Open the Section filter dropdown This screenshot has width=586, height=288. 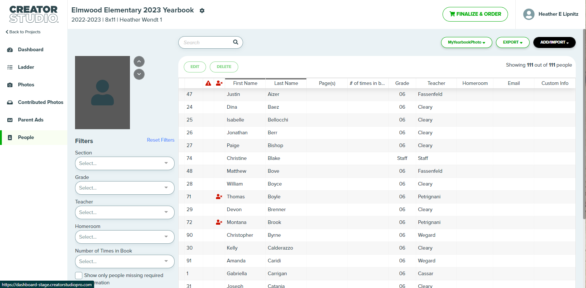(125, 163)
